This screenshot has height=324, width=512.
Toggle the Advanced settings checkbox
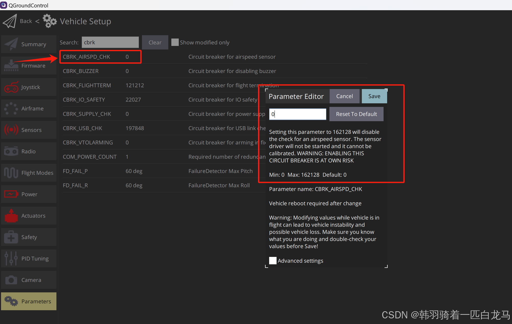coord(273,260)
